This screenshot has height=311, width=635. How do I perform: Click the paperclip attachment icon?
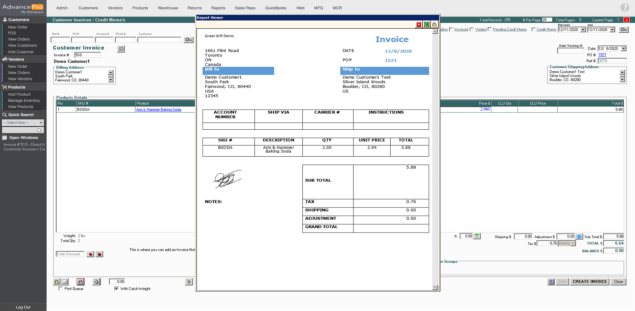189,282
